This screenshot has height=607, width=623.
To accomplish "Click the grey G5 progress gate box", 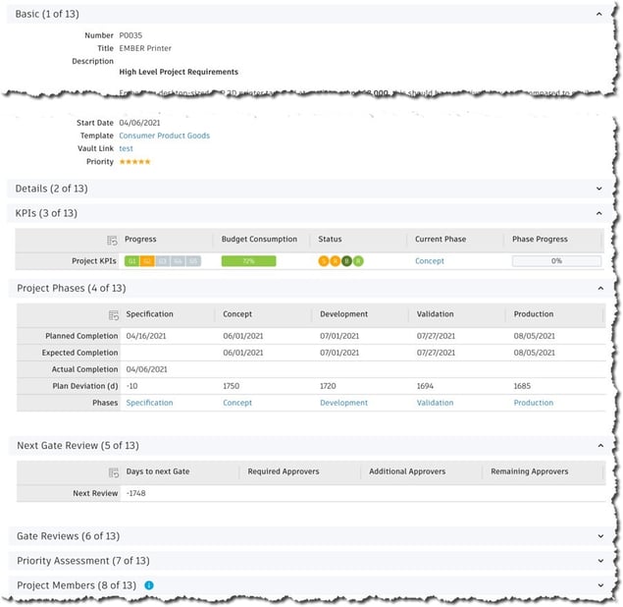I will click(x=193, y=261).
